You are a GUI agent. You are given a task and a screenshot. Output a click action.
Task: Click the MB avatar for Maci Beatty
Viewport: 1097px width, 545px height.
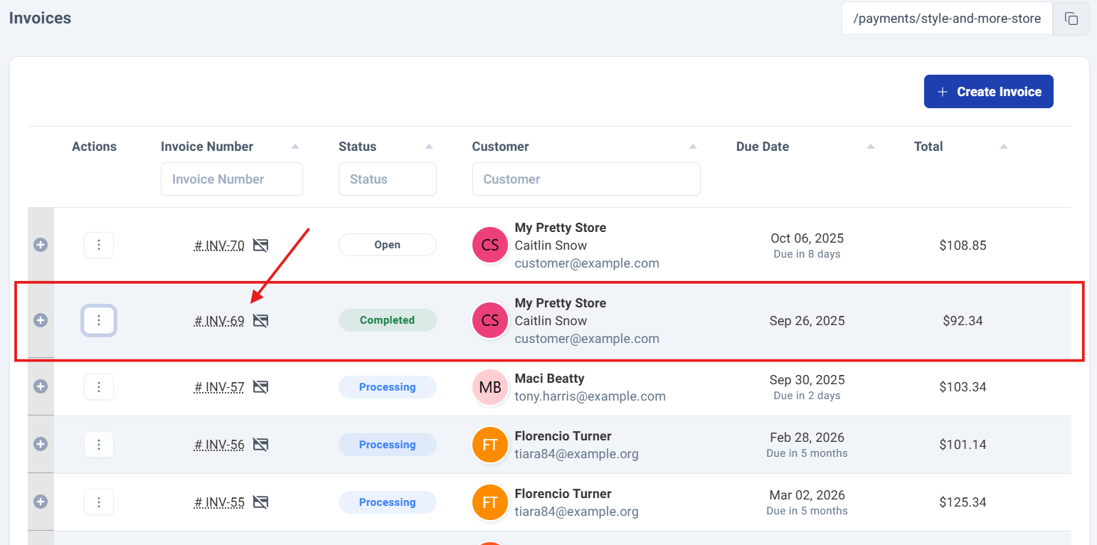pyautogui.click(x=490, y=387)
